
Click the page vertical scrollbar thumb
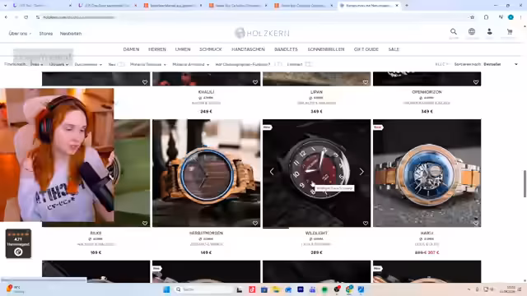pos(525,184)
